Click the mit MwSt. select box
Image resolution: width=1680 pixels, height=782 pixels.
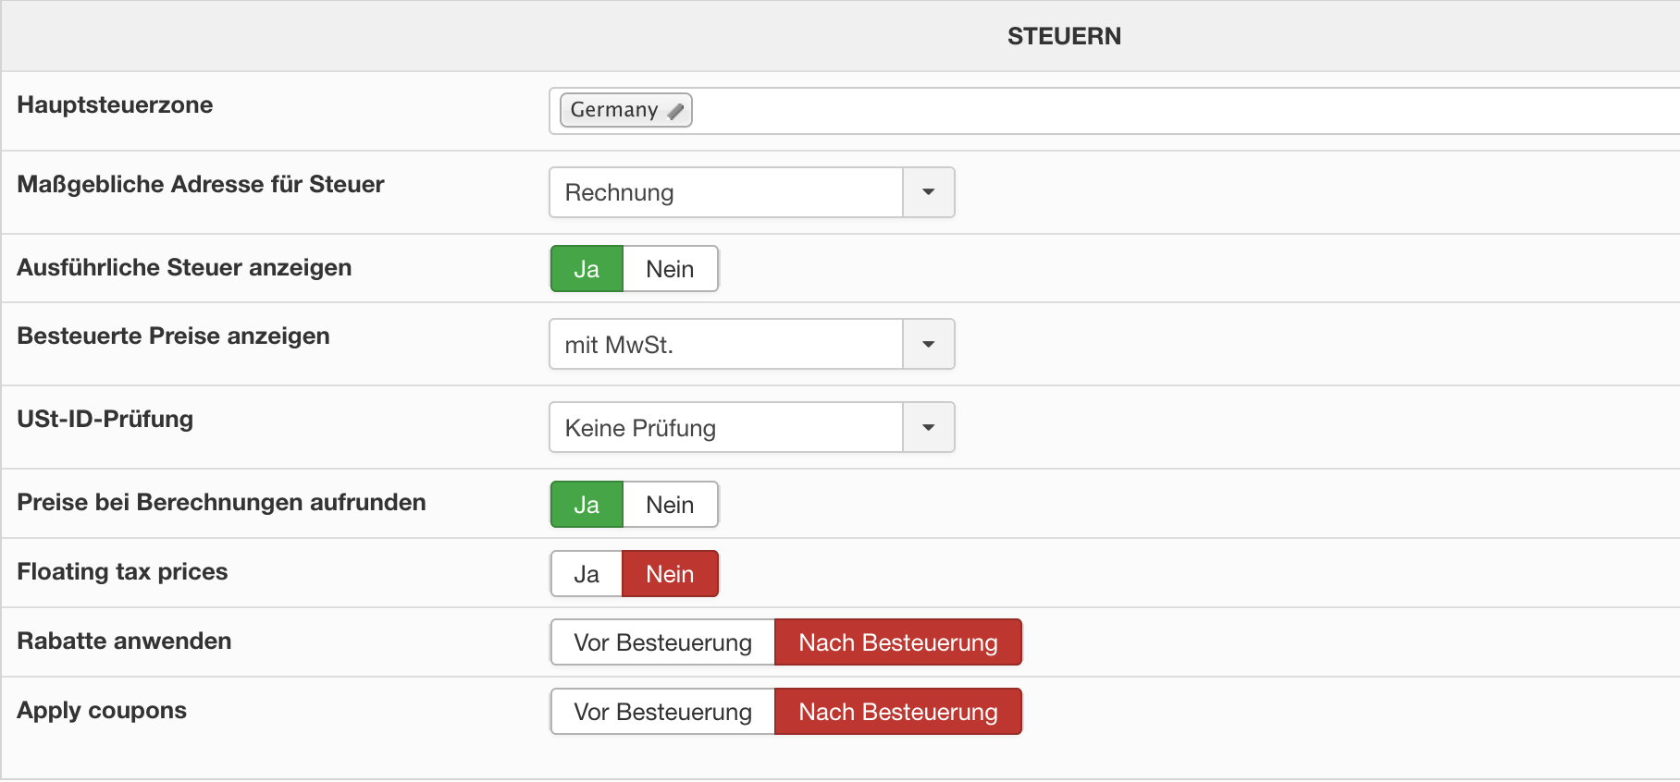pyautogui.click(x=726, y=344)
